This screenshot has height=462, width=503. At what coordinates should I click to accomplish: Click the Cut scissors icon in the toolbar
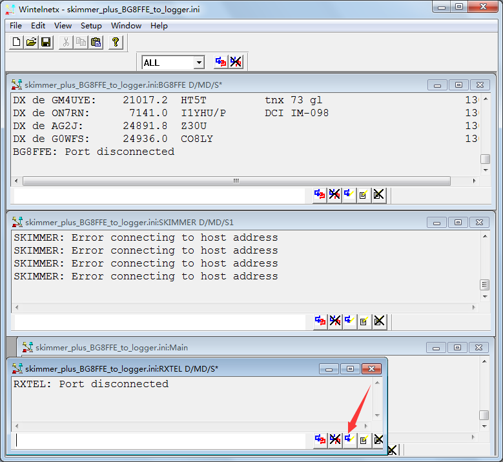pyautogui.click(x=66, y=42)
